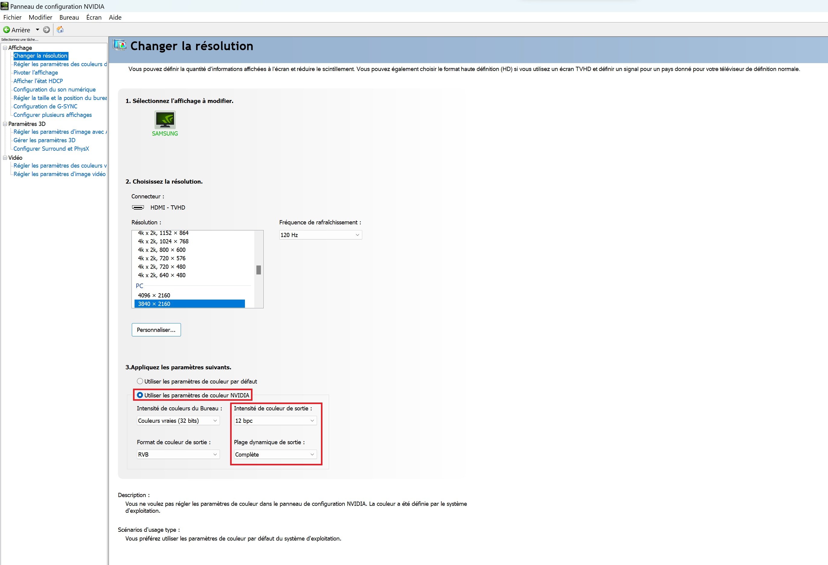828x565 pixels.
Task: Open Couleurs vraies (32 bits) dropdown
Action: point(178,421)
